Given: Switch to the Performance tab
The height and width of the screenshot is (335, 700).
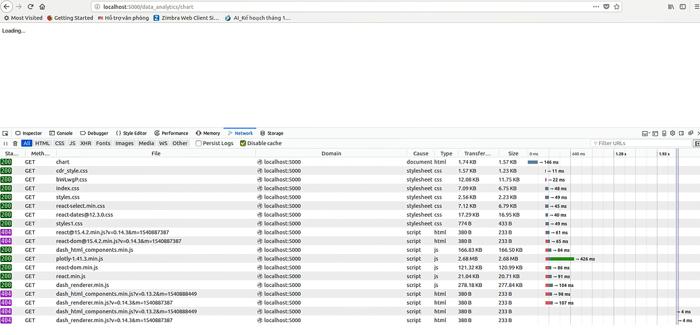Looking at the screenshot, I should click(x=171, y=133).
